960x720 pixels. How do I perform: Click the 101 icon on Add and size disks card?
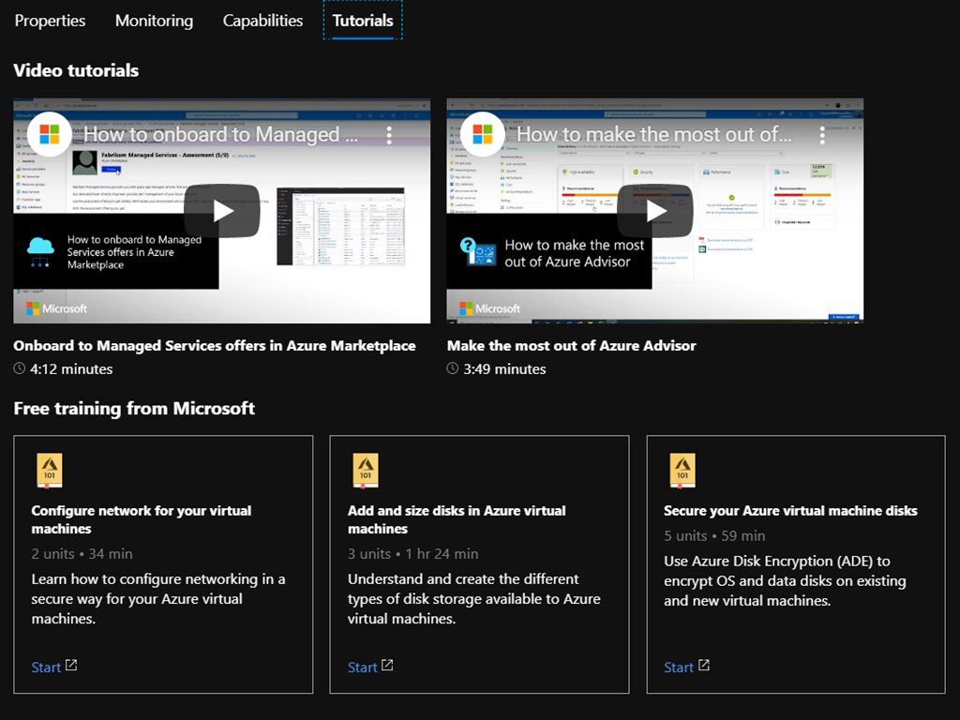coord(365,471)
